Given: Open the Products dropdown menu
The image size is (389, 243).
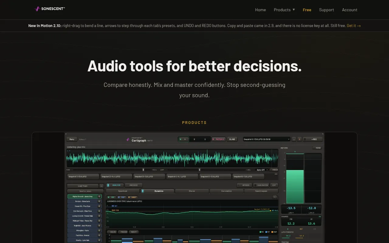Looking at the screenshot, I should click(284, 10).
